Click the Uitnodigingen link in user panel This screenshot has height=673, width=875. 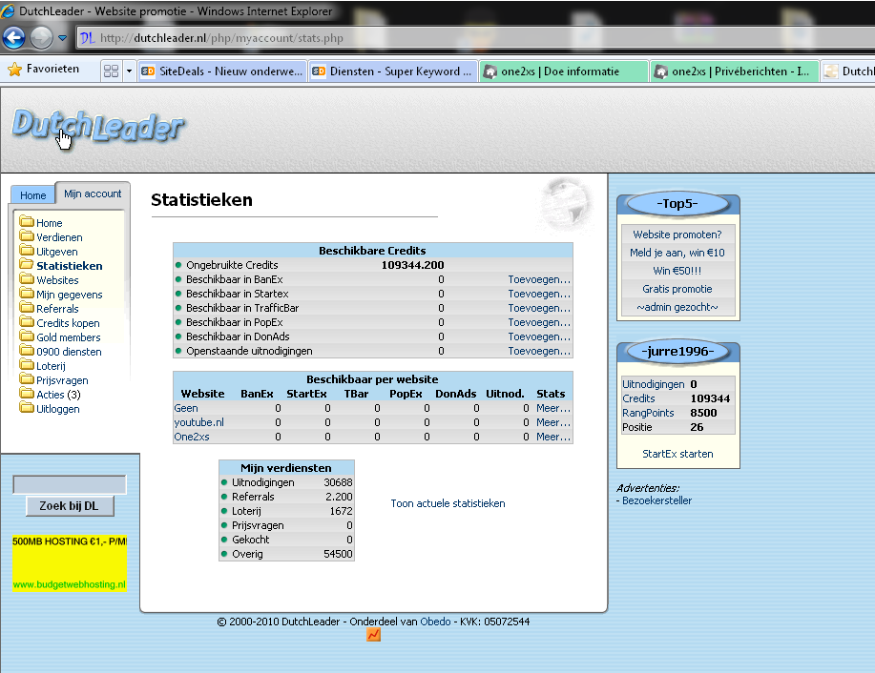pyautogui.click(x=653, y=384)
